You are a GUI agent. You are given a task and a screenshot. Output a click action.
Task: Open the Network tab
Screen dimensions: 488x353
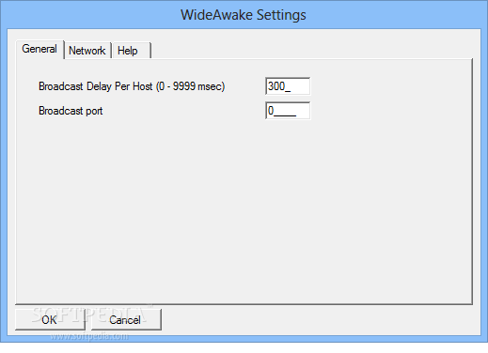pyautogui.click(x=87, y=51)
